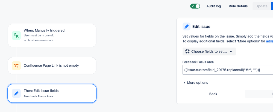The height and width of the screenshot is (112, 273).
Task: Open the advanced link in the description
Action: [x=269, y=41]
